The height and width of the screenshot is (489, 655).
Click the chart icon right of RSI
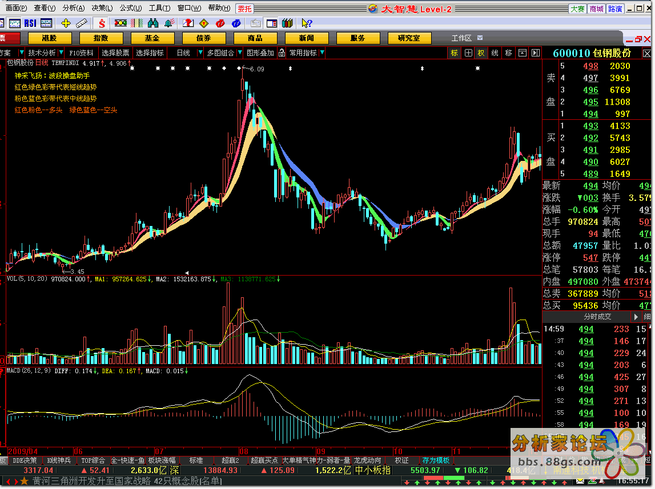click(x=46, y=23)
